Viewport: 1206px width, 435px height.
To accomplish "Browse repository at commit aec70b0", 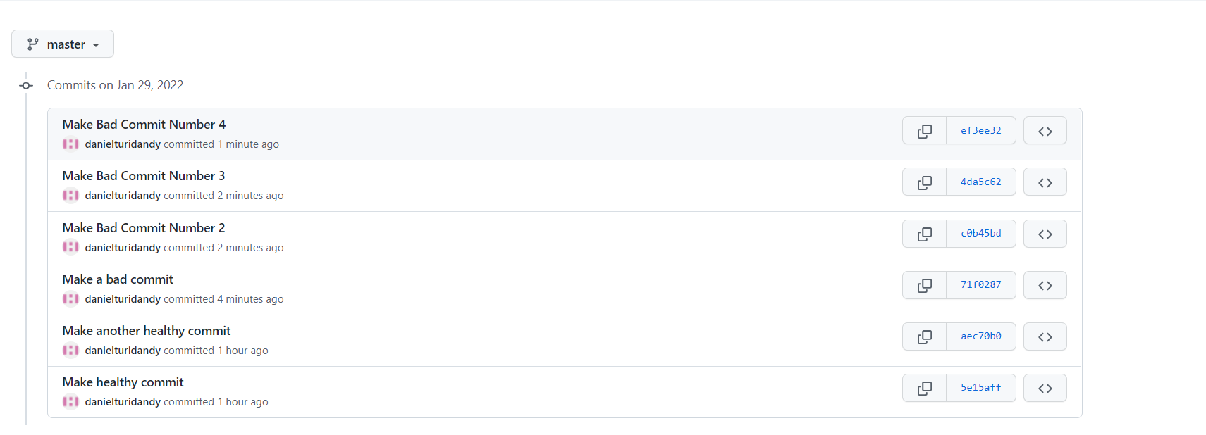I will pyautogui.click(x=1045, y=336).
